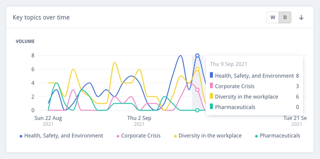
Task: Click the yellow legend dot for Diversity
Action: (x=175, y=136)
